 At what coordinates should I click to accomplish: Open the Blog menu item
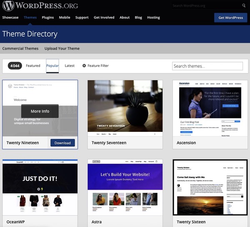tap(138, 18)
